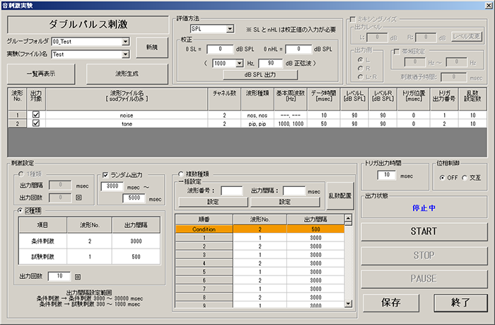Screen dimensions: 495x325
Task: Click the データ時間 50 cell for tone
Action: point(324,124)
